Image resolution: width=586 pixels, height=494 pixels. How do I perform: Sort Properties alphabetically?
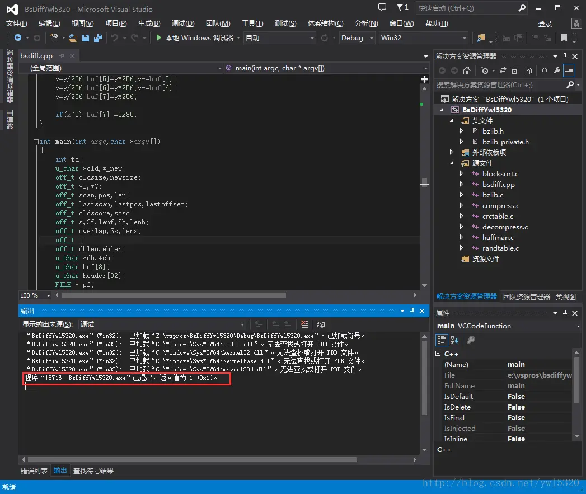454,340
